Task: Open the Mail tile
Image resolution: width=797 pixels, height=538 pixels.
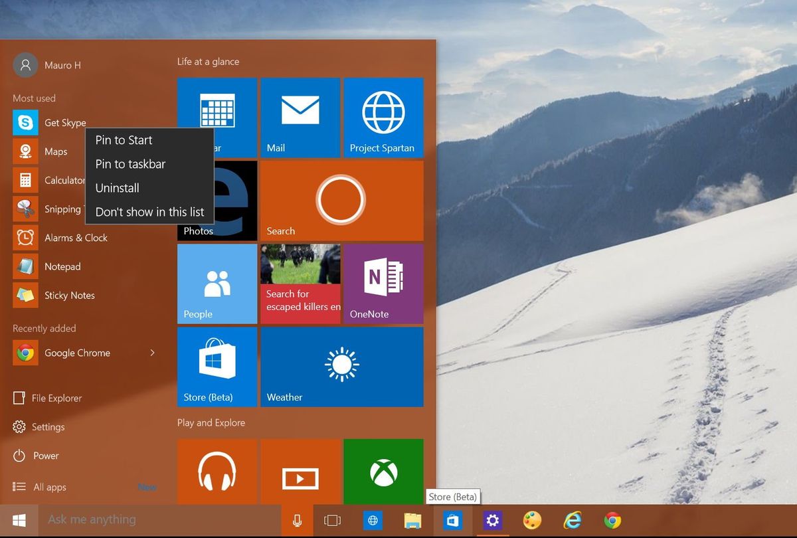Action: [300, 118]
